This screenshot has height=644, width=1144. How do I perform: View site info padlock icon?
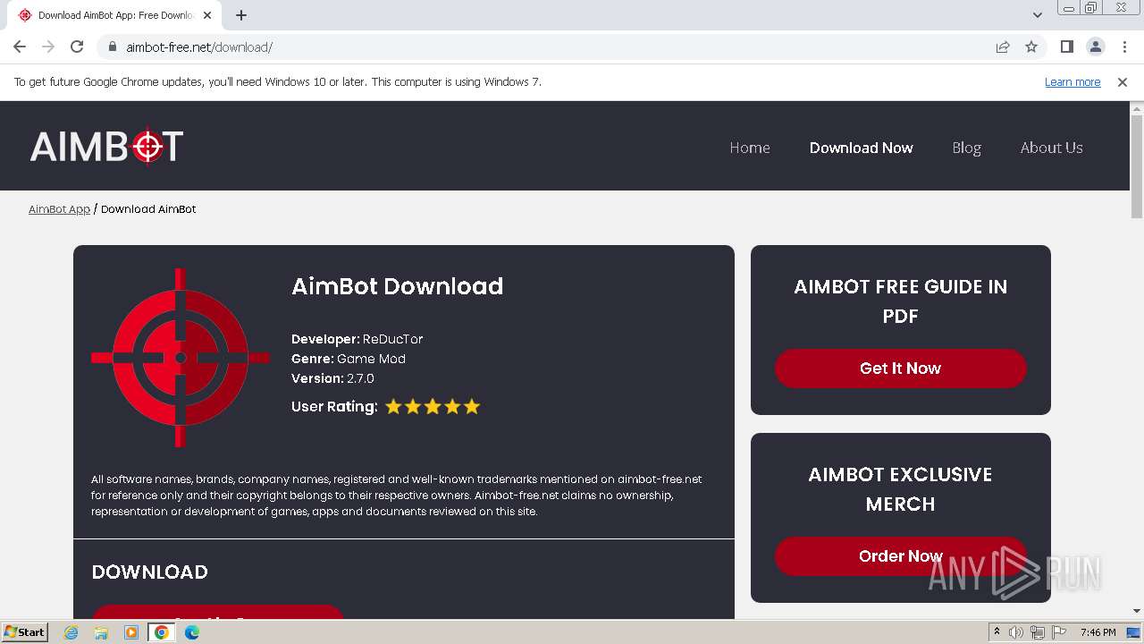113,47
